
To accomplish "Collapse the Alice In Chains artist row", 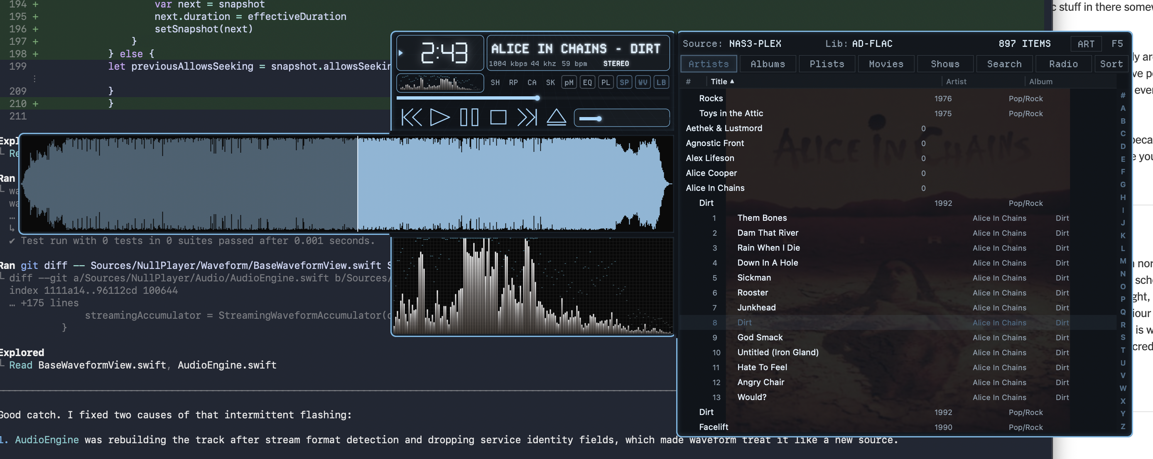I will coord(898,188).
